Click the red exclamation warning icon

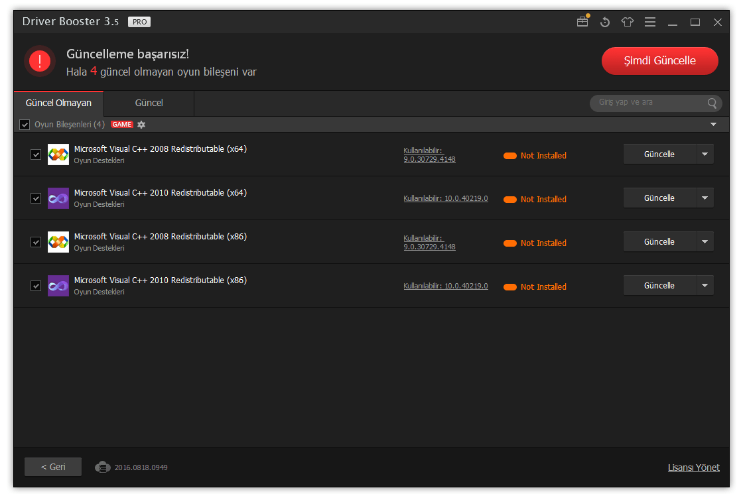40,61
